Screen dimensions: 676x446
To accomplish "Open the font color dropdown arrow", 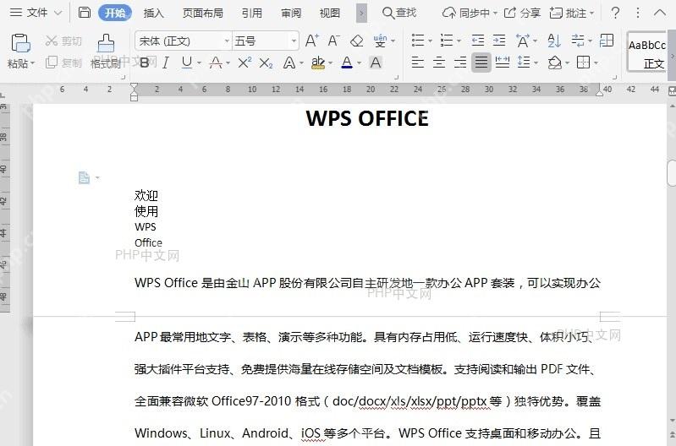I will [359, 63].
